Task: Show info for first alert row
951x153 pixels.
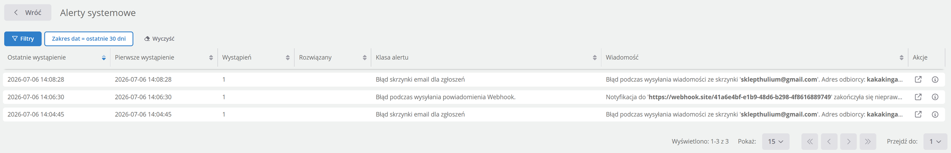Action: (935, 79)
